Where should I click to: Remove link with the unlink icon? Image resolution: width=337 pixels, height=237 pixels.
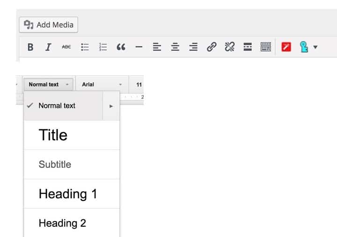tap(229, 47)
